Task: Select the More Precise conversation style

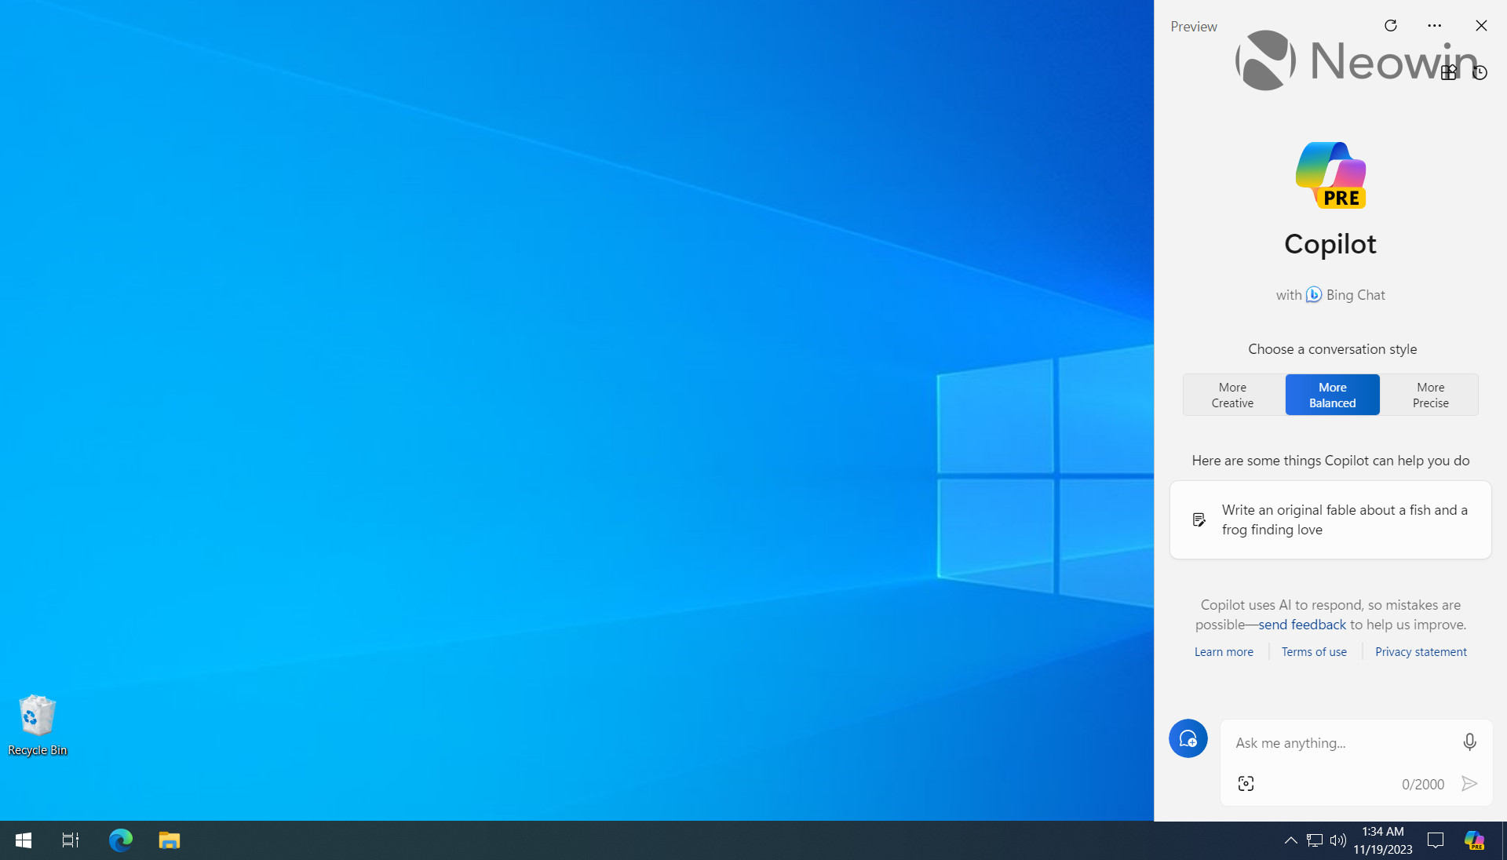Action: coord(1429,394)
